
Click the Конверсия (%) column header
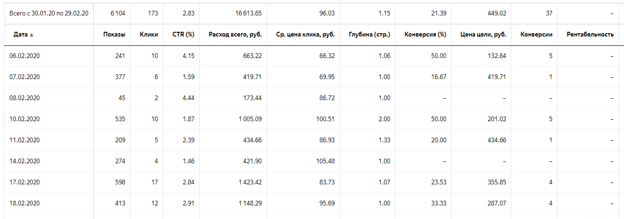(425, 35)
